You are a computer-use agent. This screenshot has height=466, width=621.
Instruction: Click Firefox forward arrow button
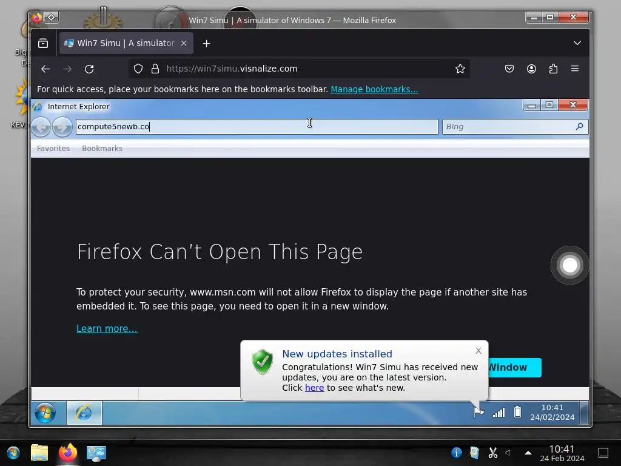tap(67, 69)
